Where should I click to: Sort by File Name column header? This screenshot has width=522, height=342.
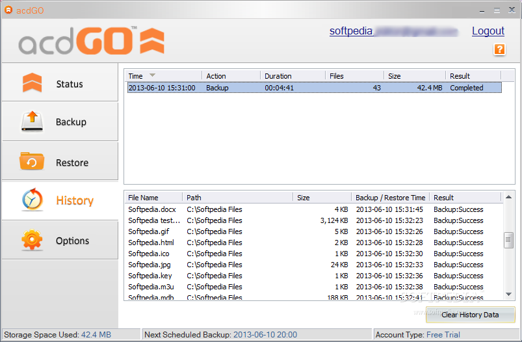pyautogui.click(x=155, y=198)
